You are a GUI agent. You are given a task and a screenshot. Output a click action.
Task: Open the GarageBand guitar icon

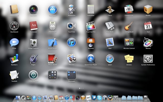(129, 26)
